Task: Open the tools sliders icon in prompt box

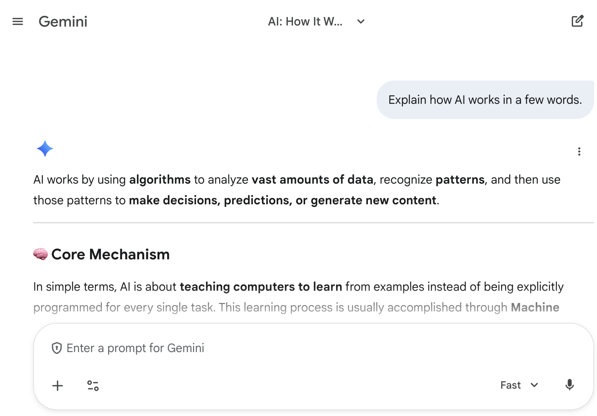Action: pyautogui.click(x=93, y=386)
